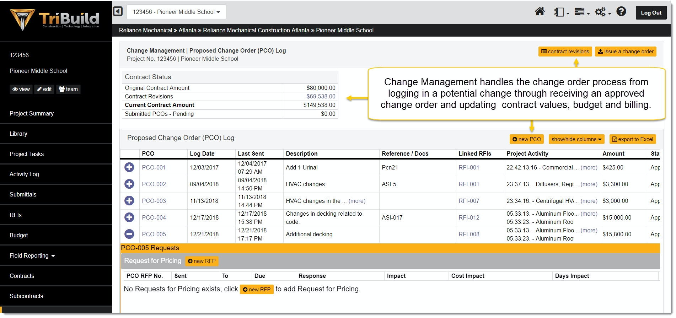The image size is (676, 318).
Task: Click the new RFP button beside Request for Pricing
Action: point(202,261)
